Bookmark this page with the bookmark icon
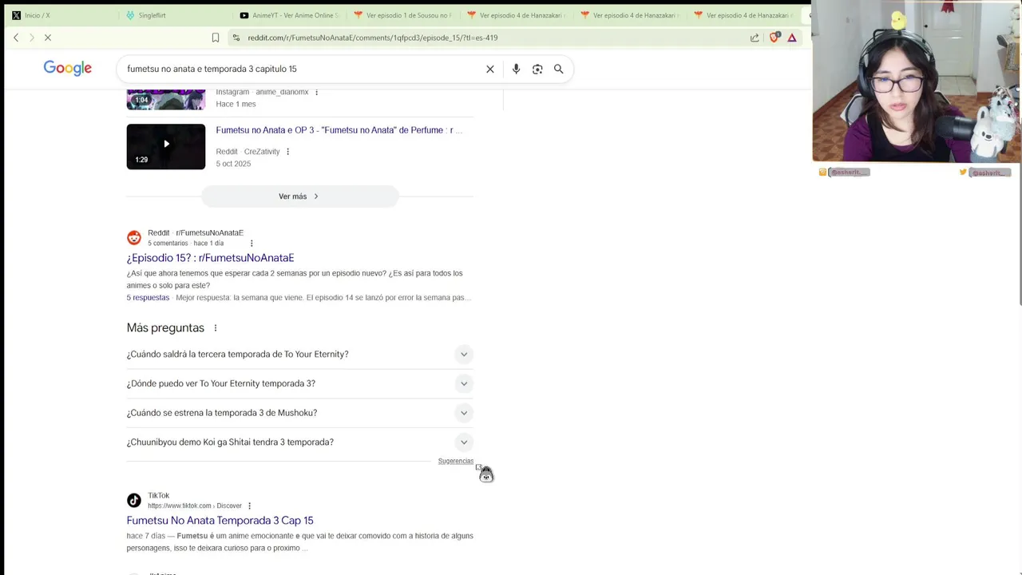The width and height of the screenshot is (1022, 575). [x=216, y=38]
